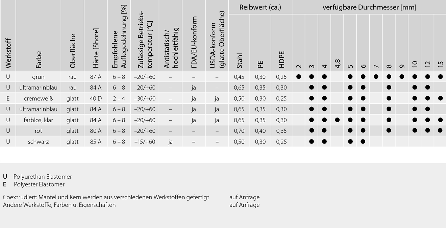Image resolution: width=446 pixels, height=228 pixels.
Task: Select the Polyester Elastomer legend entry
Action: coord(39,184)
